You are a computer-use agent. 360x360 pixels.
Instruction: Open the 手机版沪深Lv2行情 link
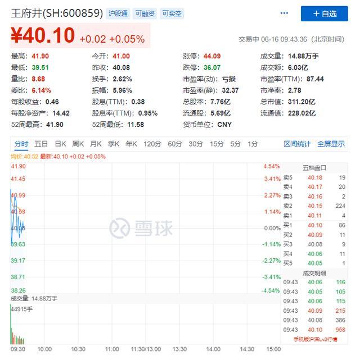click(x=315, y=339)
